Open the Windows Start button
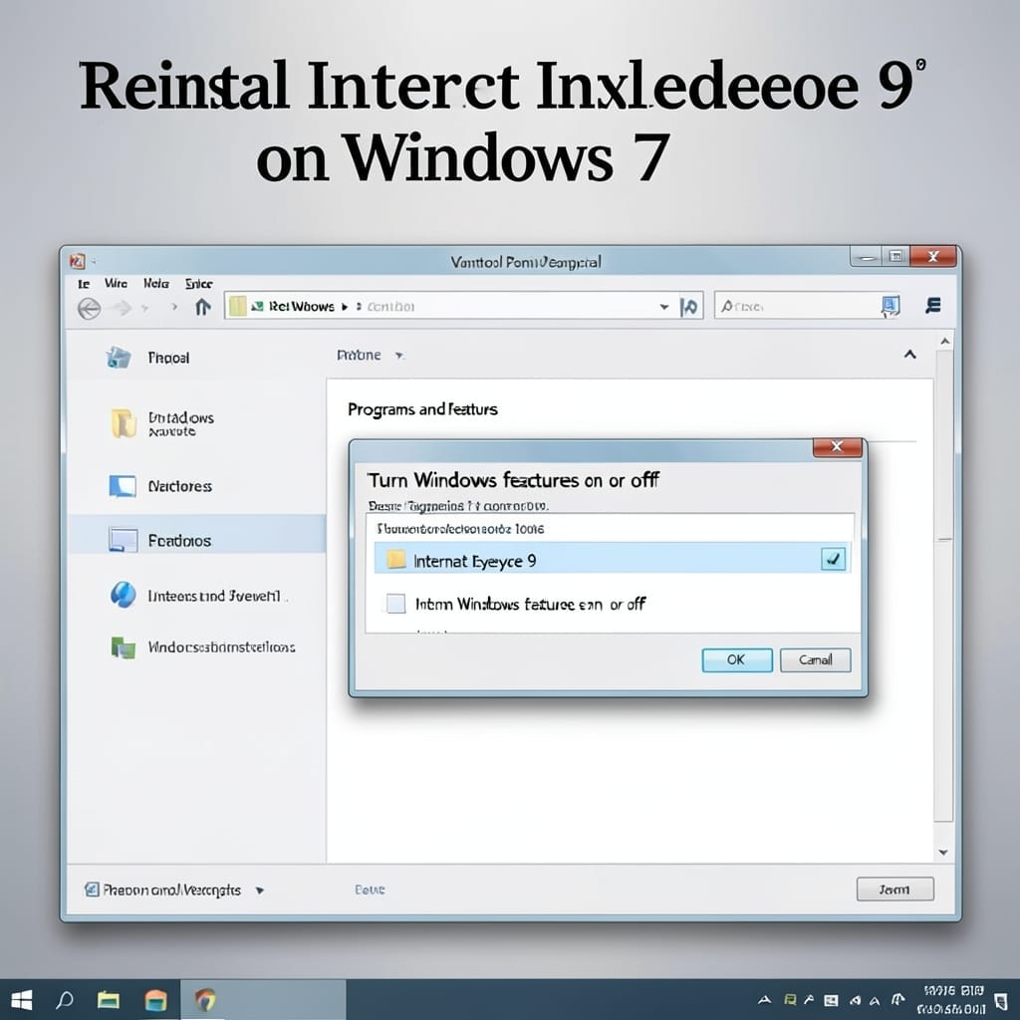The image size is (1020, 1020). pos(22,1000)
